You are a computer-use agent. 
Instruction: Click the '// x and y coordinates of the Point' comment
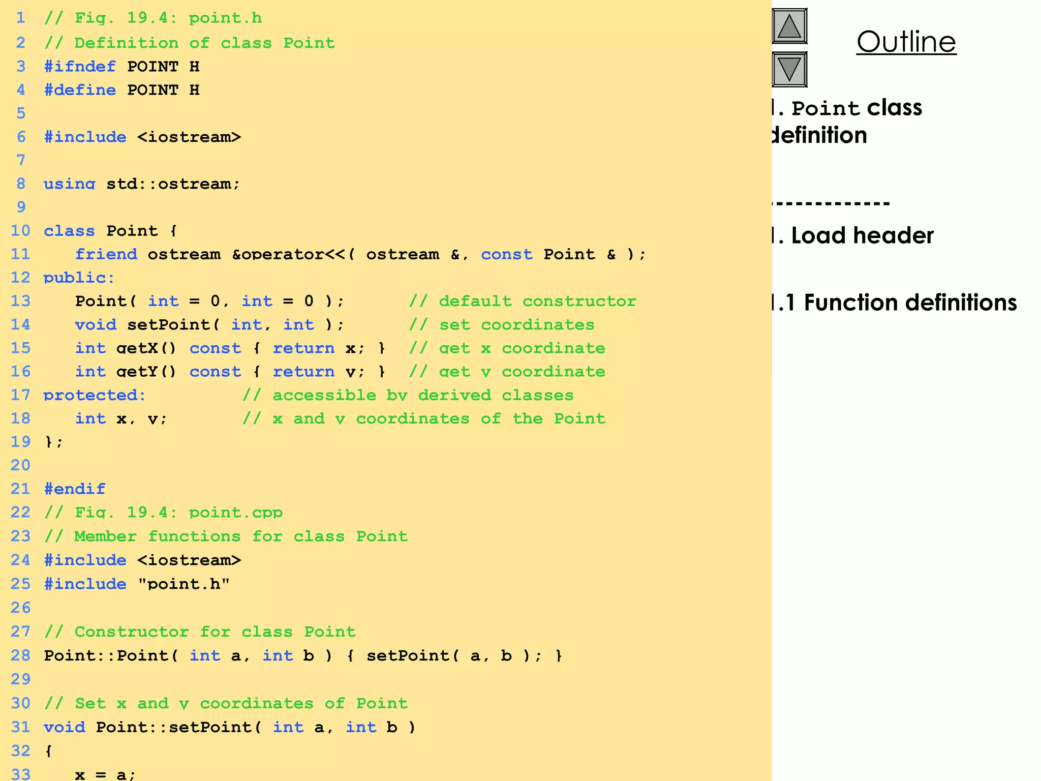tap(424, 418)
